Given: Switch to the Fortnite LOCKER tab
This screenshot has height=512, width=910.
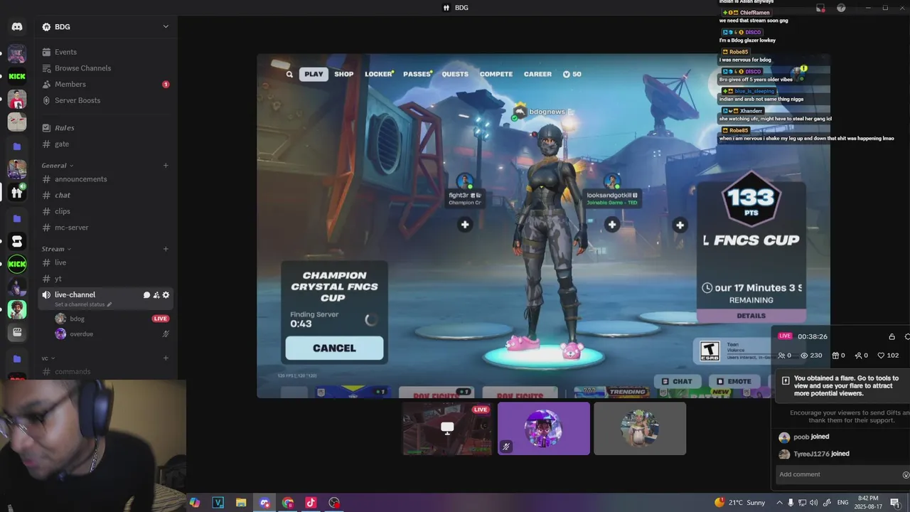Looking at the screenshot, I should tap(379, 74).
